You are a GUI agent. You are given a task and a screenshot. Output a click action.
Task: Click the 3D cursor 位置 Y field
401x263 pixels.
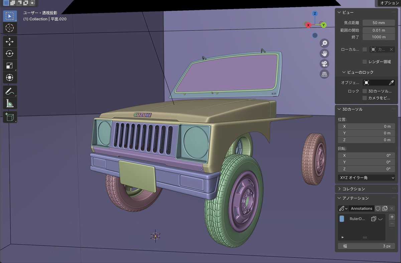[367, 133]
